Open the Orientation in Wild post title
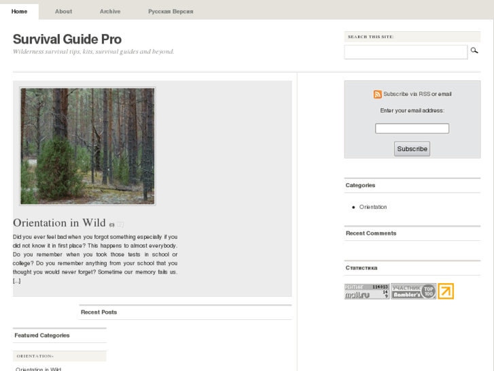Image resolution: width=494 pixels, height=371 pixels. [x=59, y=223]
